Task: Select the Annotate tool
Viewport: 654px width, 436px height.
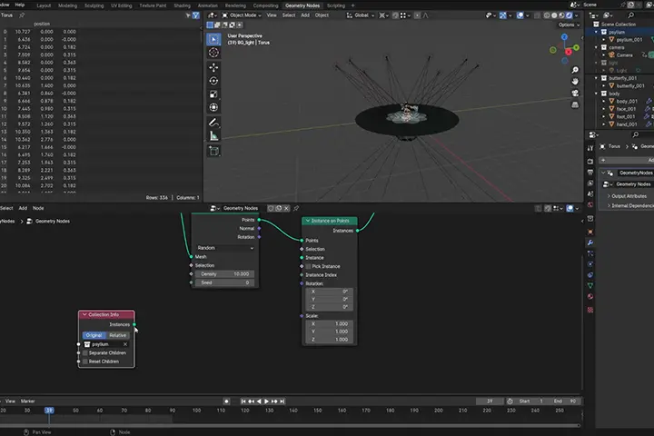Action: [213, 123]
